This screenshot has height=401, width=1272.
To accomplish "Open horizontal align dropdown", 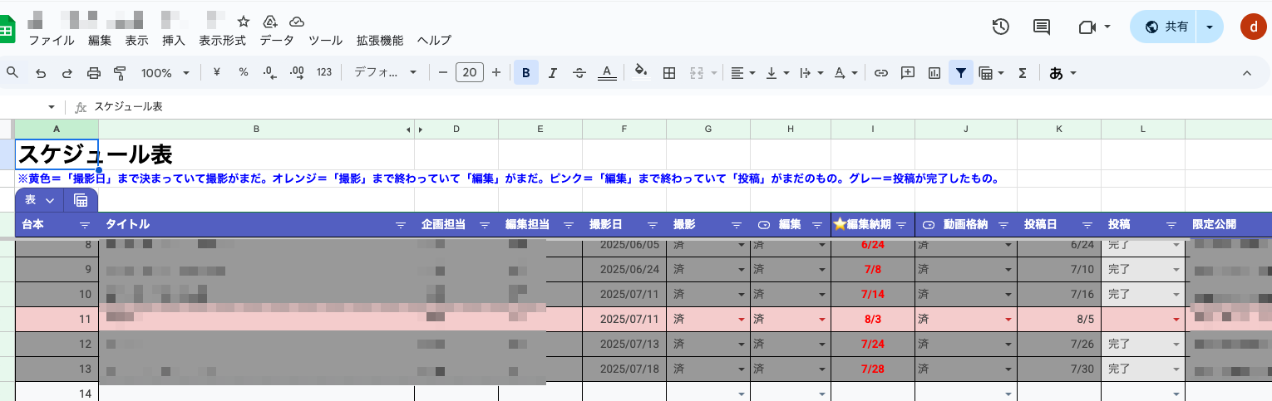I will click(742, 73).
